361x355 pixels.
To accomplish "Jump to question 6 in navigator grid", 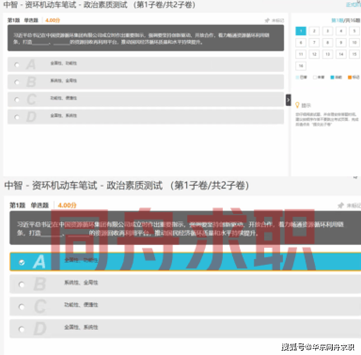I will click(301, 43).
